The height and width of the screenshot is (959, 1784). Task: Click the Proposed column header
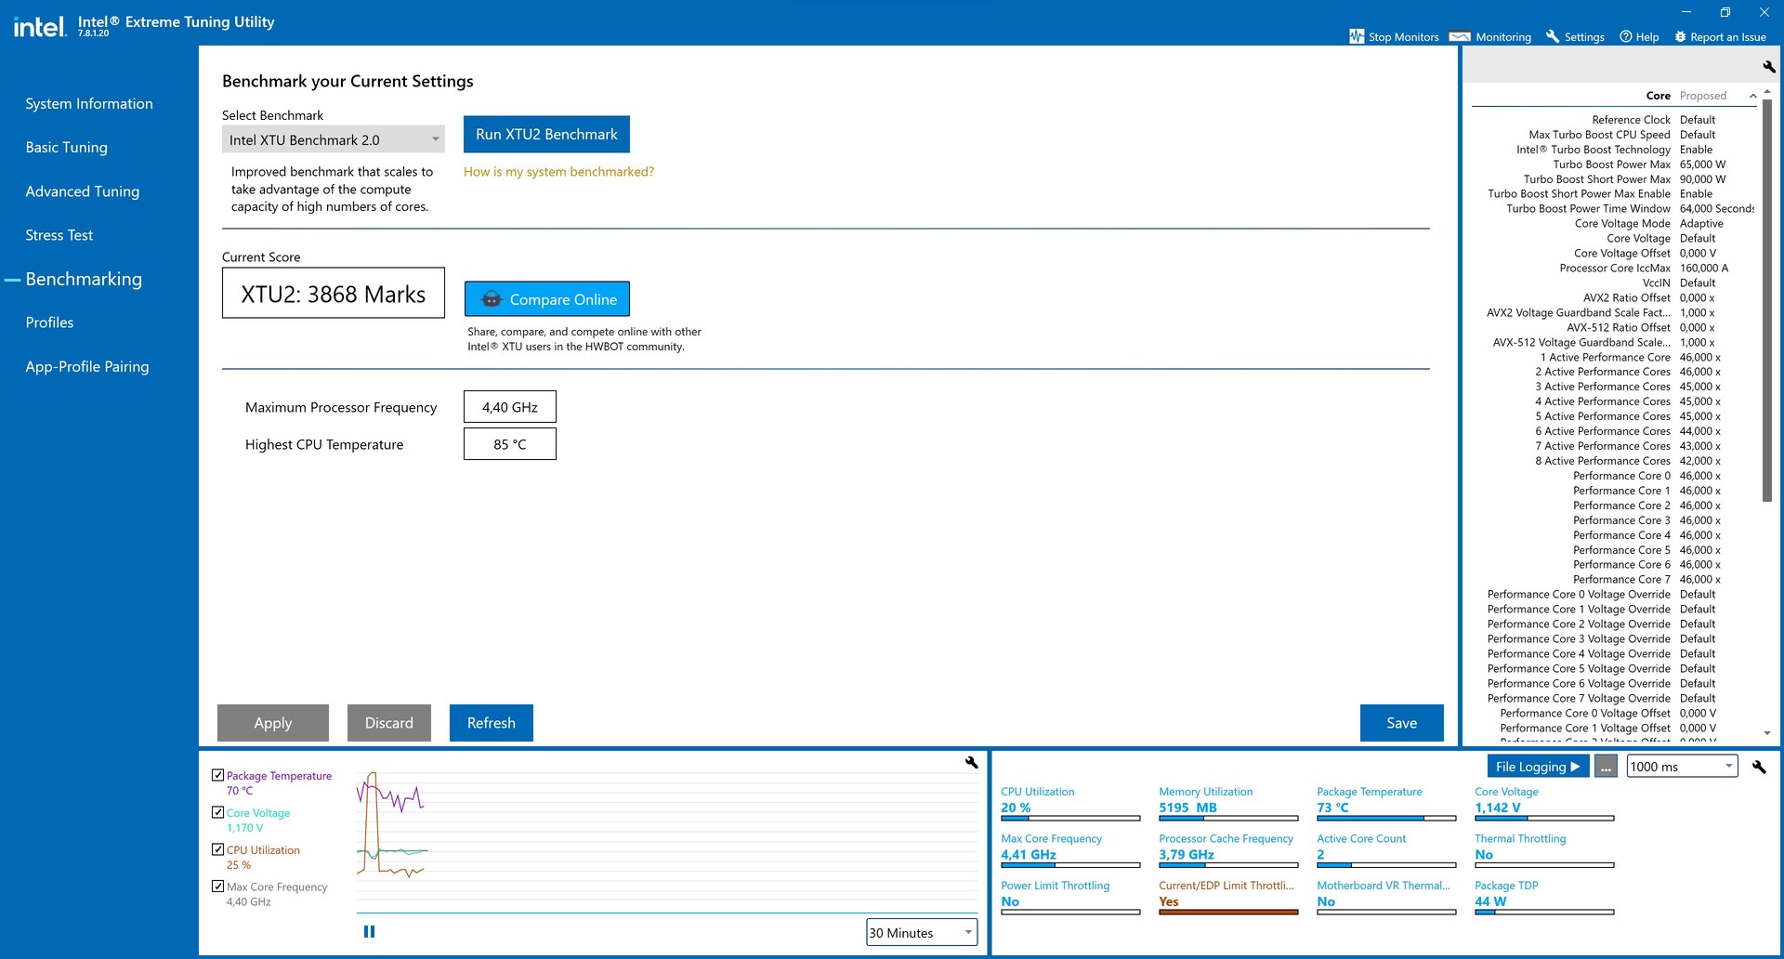pos(1703,96)
